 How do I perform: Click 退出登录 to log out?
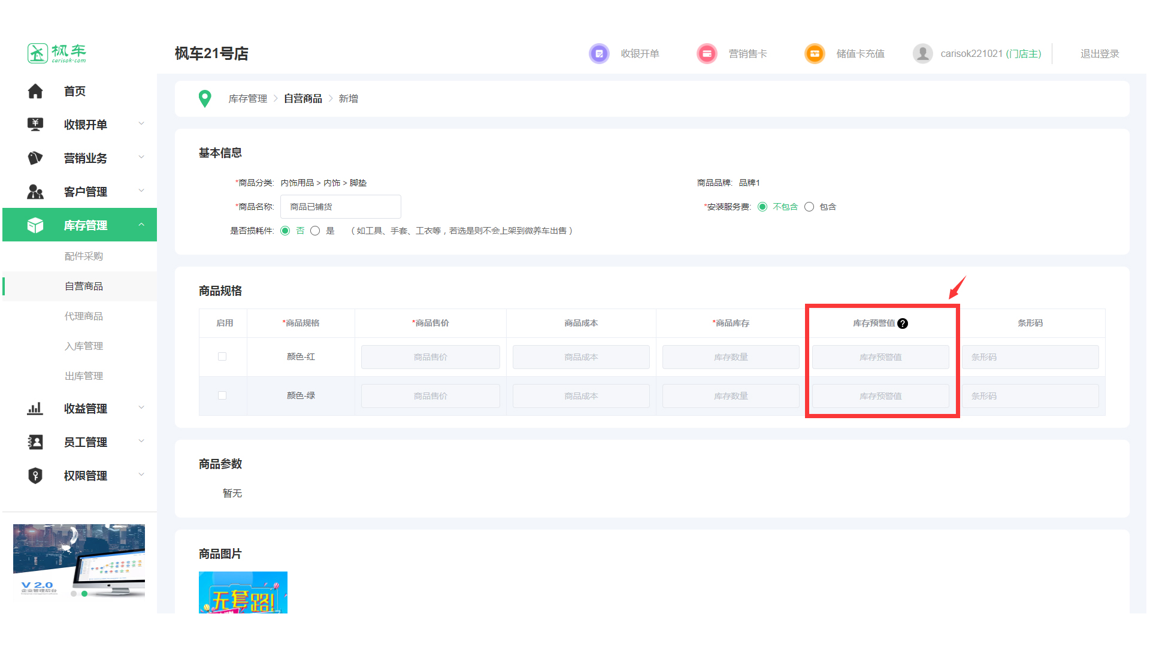[x=1100, y=54]
